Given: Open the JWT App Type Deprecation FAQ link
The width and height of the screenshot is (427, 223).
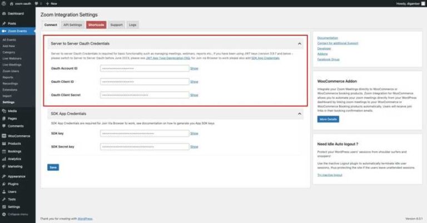Looking at the screenshot, I should (168, 58).
